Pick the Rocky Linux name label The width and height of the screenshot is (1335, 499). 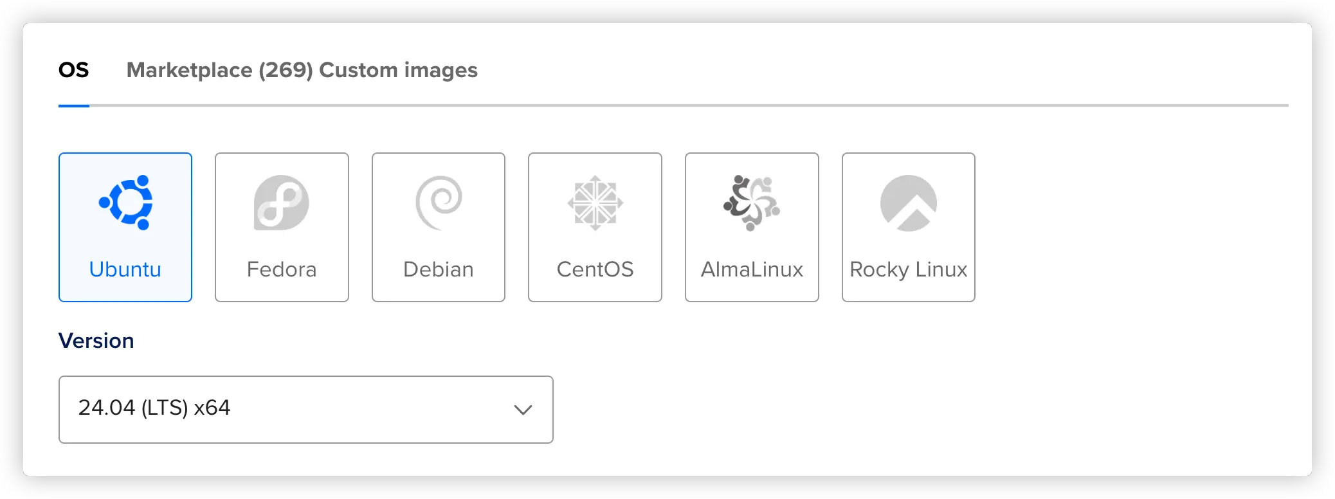(x=909, y=269)
